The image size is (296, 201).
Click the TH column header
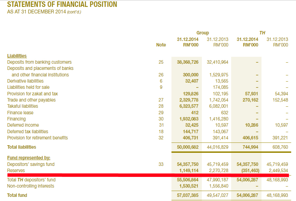pos(263,32)
